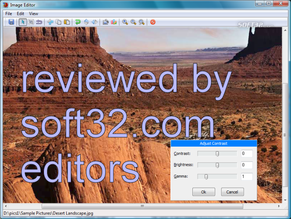Maximize the Image Editor window

pos(269,4)
